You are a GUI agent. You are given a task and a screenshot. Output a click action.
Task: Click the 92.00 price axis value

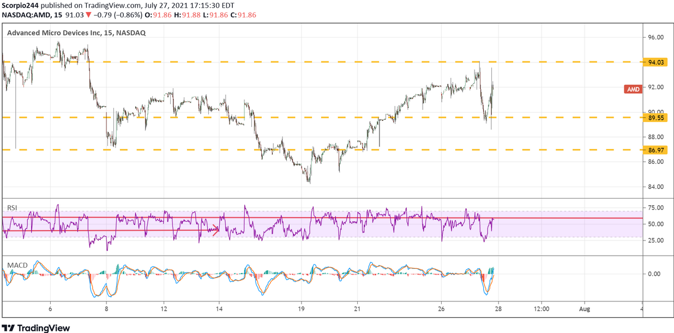click(x=655, y=87)
